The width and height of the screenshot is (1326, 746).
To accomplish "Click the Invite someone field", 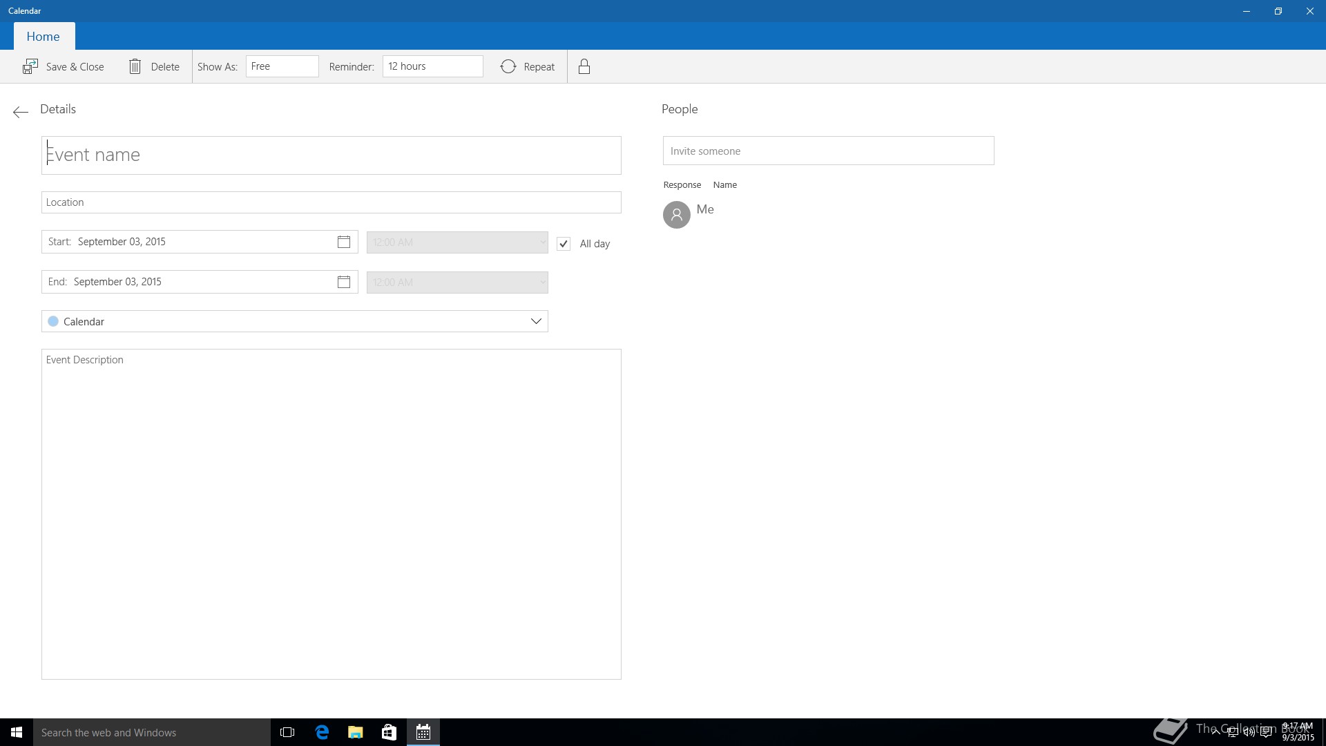I will [828, 151].
